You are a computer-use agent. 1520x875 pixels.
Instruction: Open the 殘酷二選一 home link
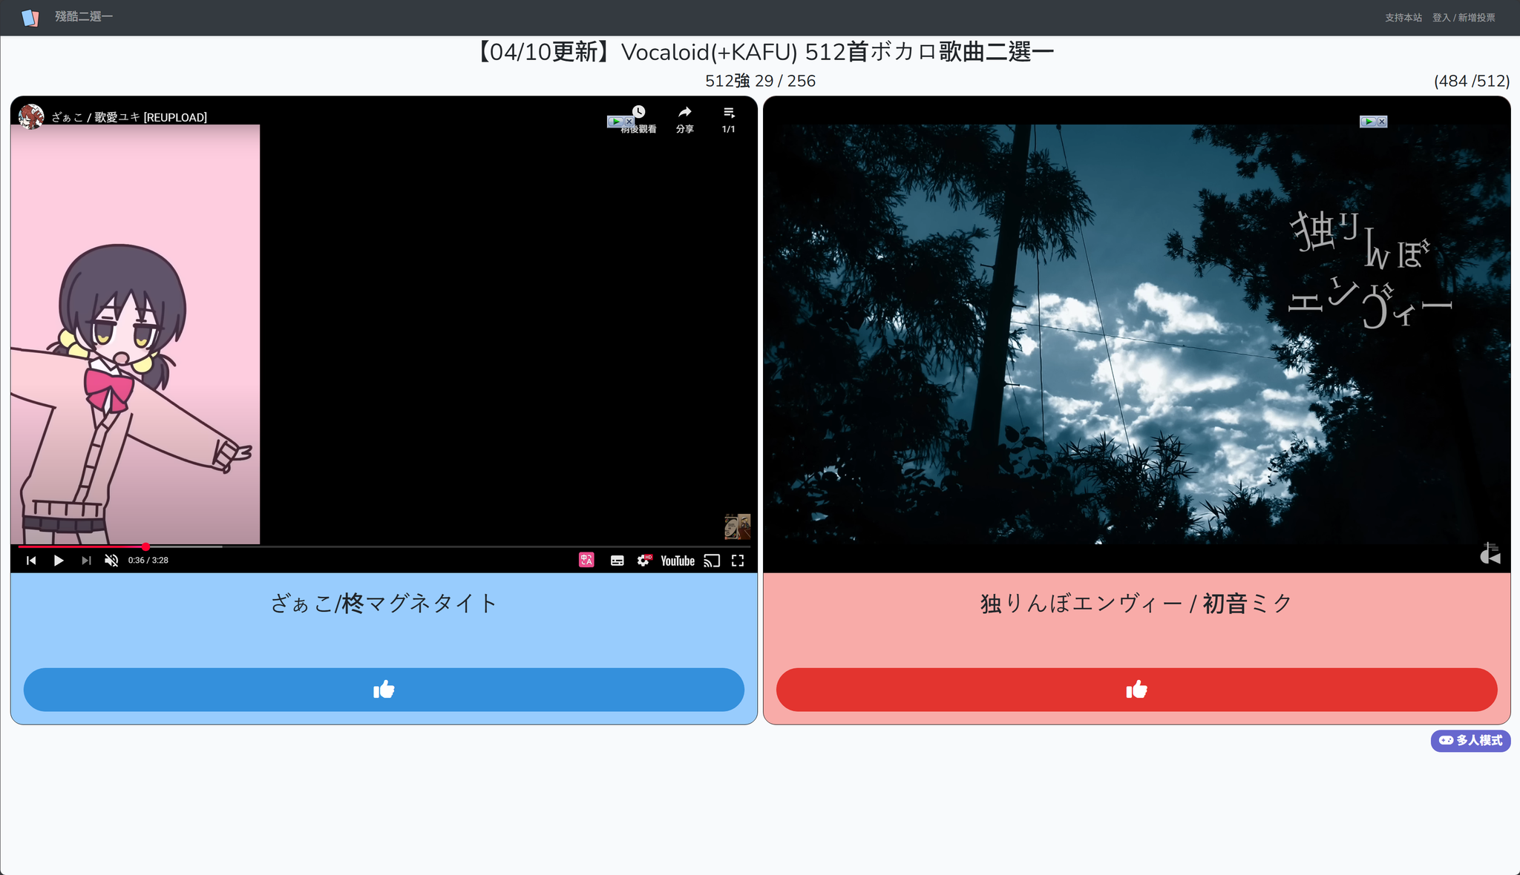(84, 16)
